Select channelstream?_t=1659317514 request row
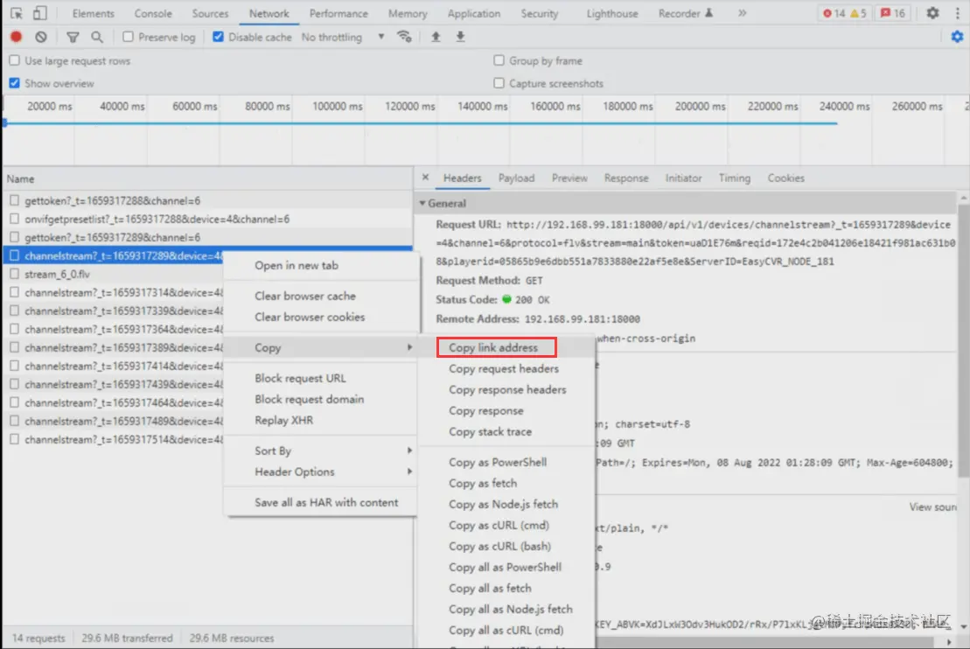Screen dimensions: 970x649 (113, 439)
